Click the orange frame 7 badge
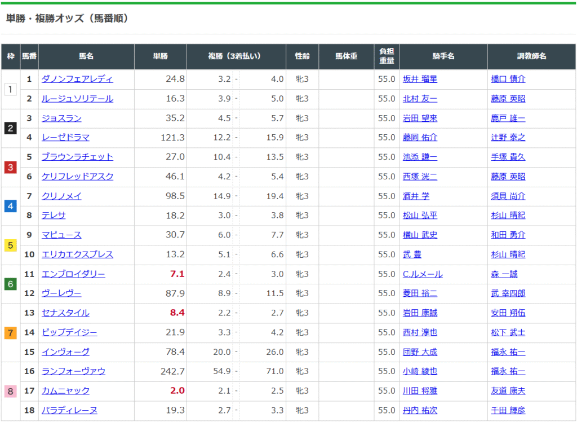Image resolution: width=577 pixels, height=422 pixels. pyautogui.click(x=11, y=333)
